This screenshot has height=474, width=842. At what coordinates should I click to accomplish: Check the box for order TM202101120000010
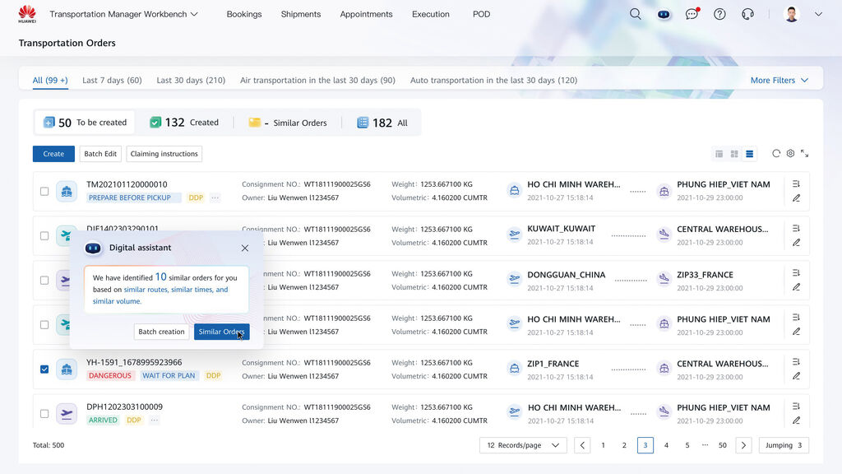coord(44,192)
